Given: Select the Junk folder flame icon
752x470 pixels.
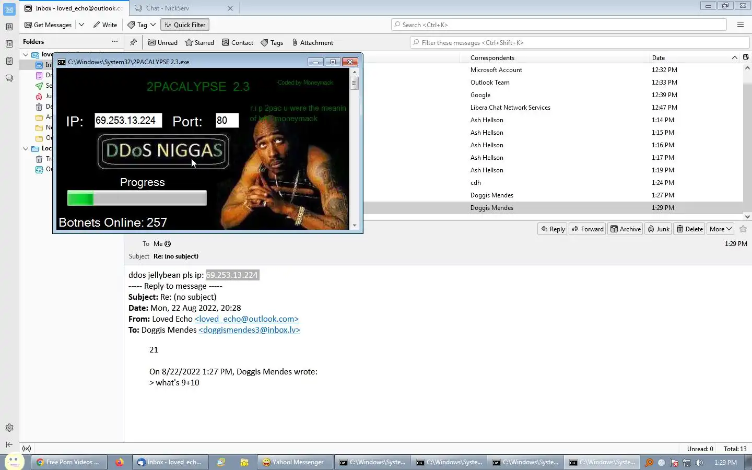Looking at the screenshot, I should tap(39, 96).
